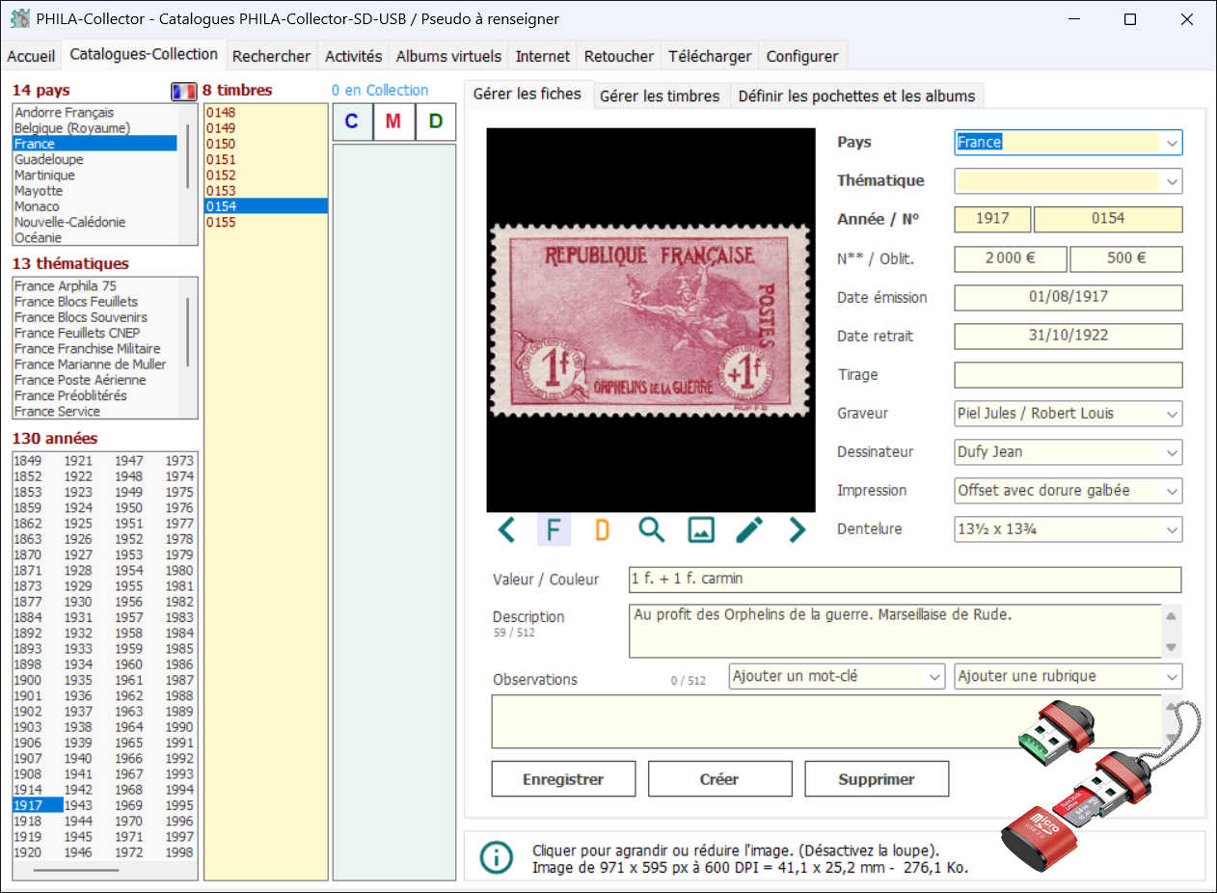Viewport: 1217px width, 893px height.
Task: Click the info icon in the status panel
Action: tap(497, 857)
